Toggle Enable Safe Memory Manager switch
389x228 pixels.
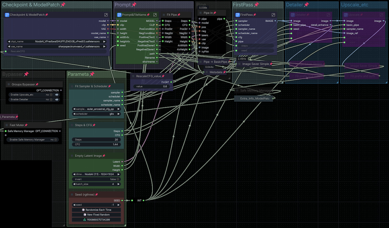55,140
